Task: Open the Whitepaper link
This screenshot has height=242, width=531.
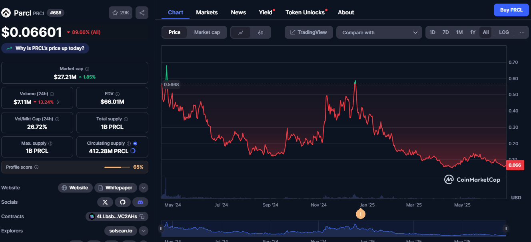Action: tap(116, 188)
